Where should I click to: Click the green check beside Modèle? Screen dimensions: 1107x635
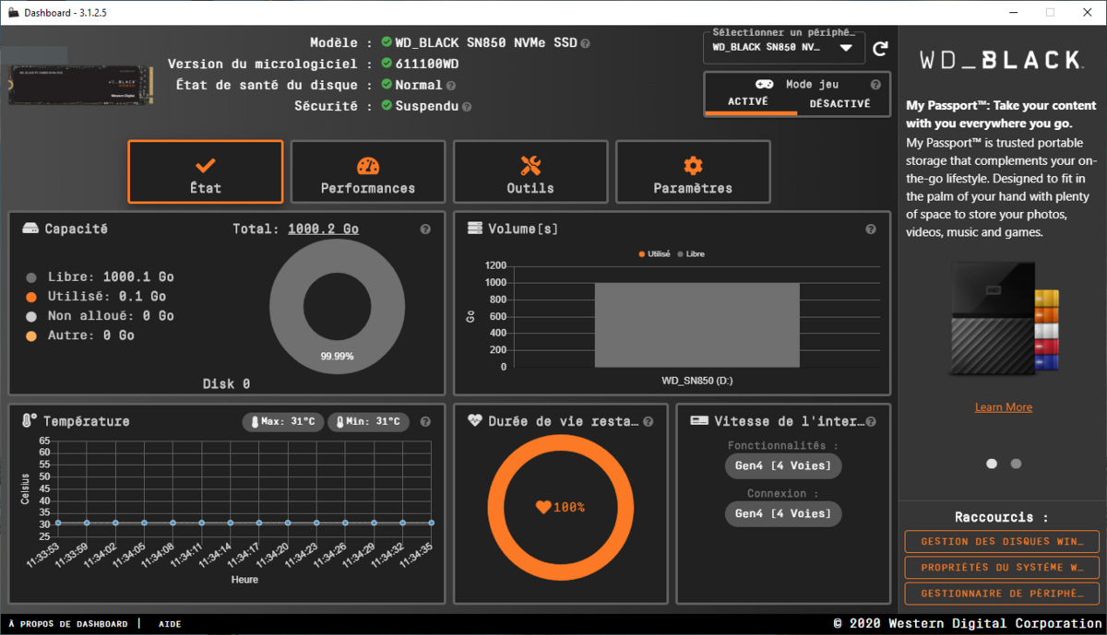387,42
